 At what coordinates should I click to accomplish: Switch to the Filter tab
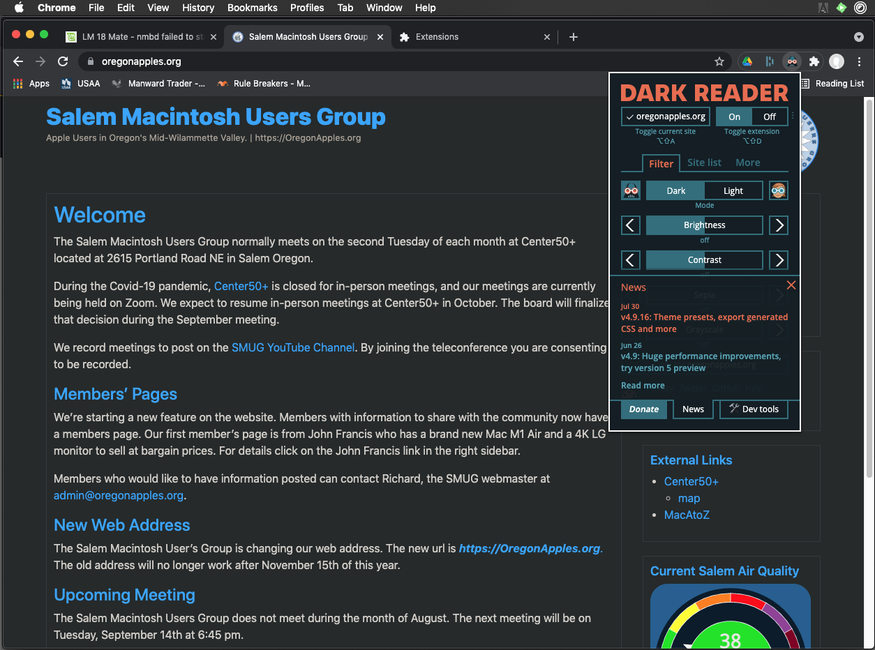click(661, 163)
